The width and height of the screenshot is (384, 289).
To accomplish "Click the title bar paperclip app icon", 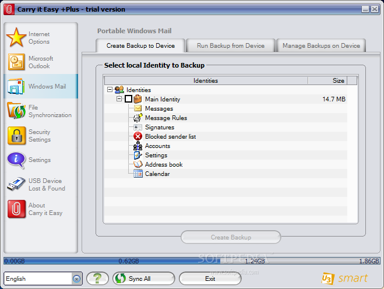I will coord(9,9).
